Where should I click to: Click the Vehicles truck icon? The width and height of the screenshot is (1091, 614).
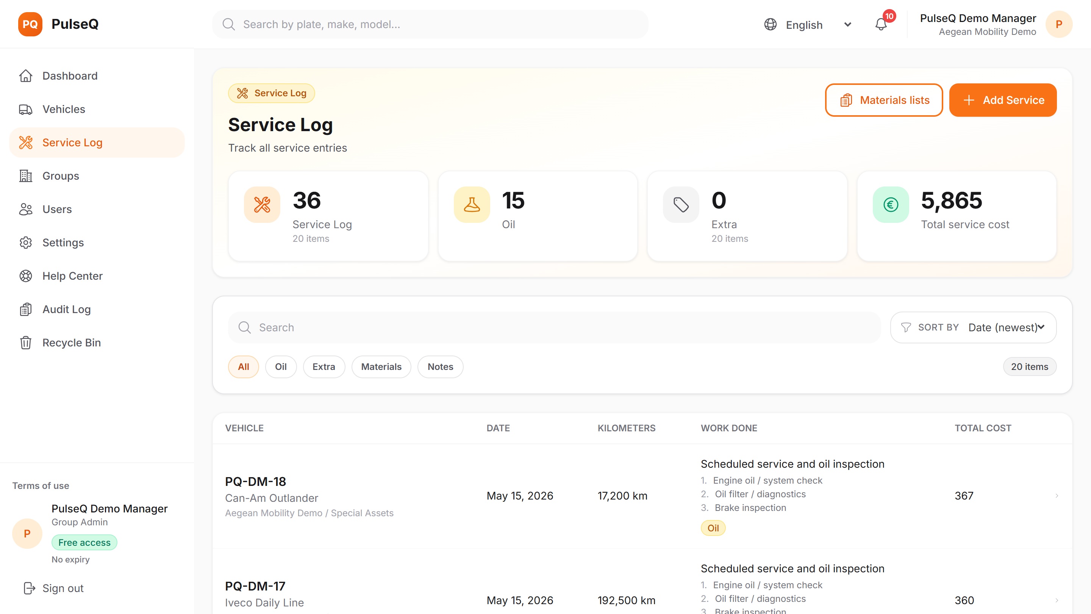[x=26, y=109]
